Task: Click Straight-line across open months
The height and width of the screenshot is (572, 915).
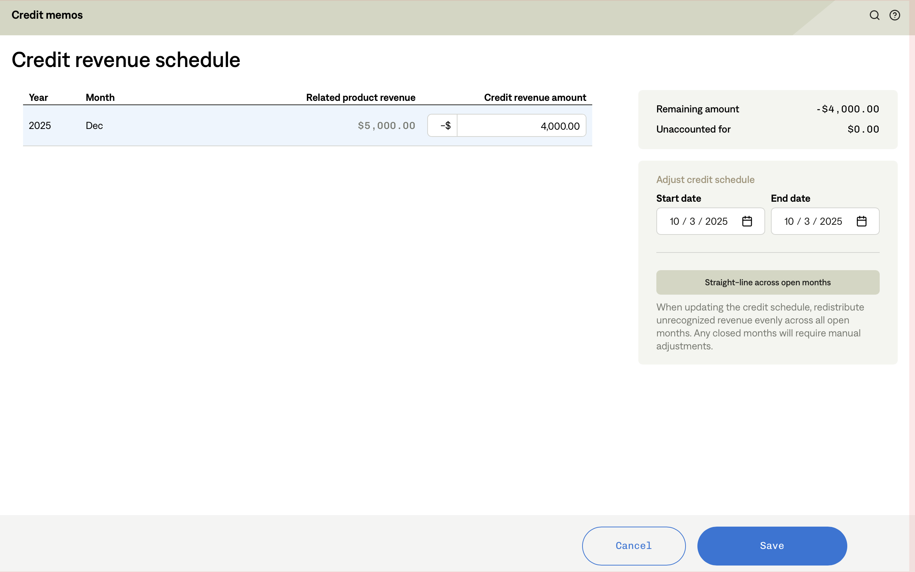Action: point(767,282)
